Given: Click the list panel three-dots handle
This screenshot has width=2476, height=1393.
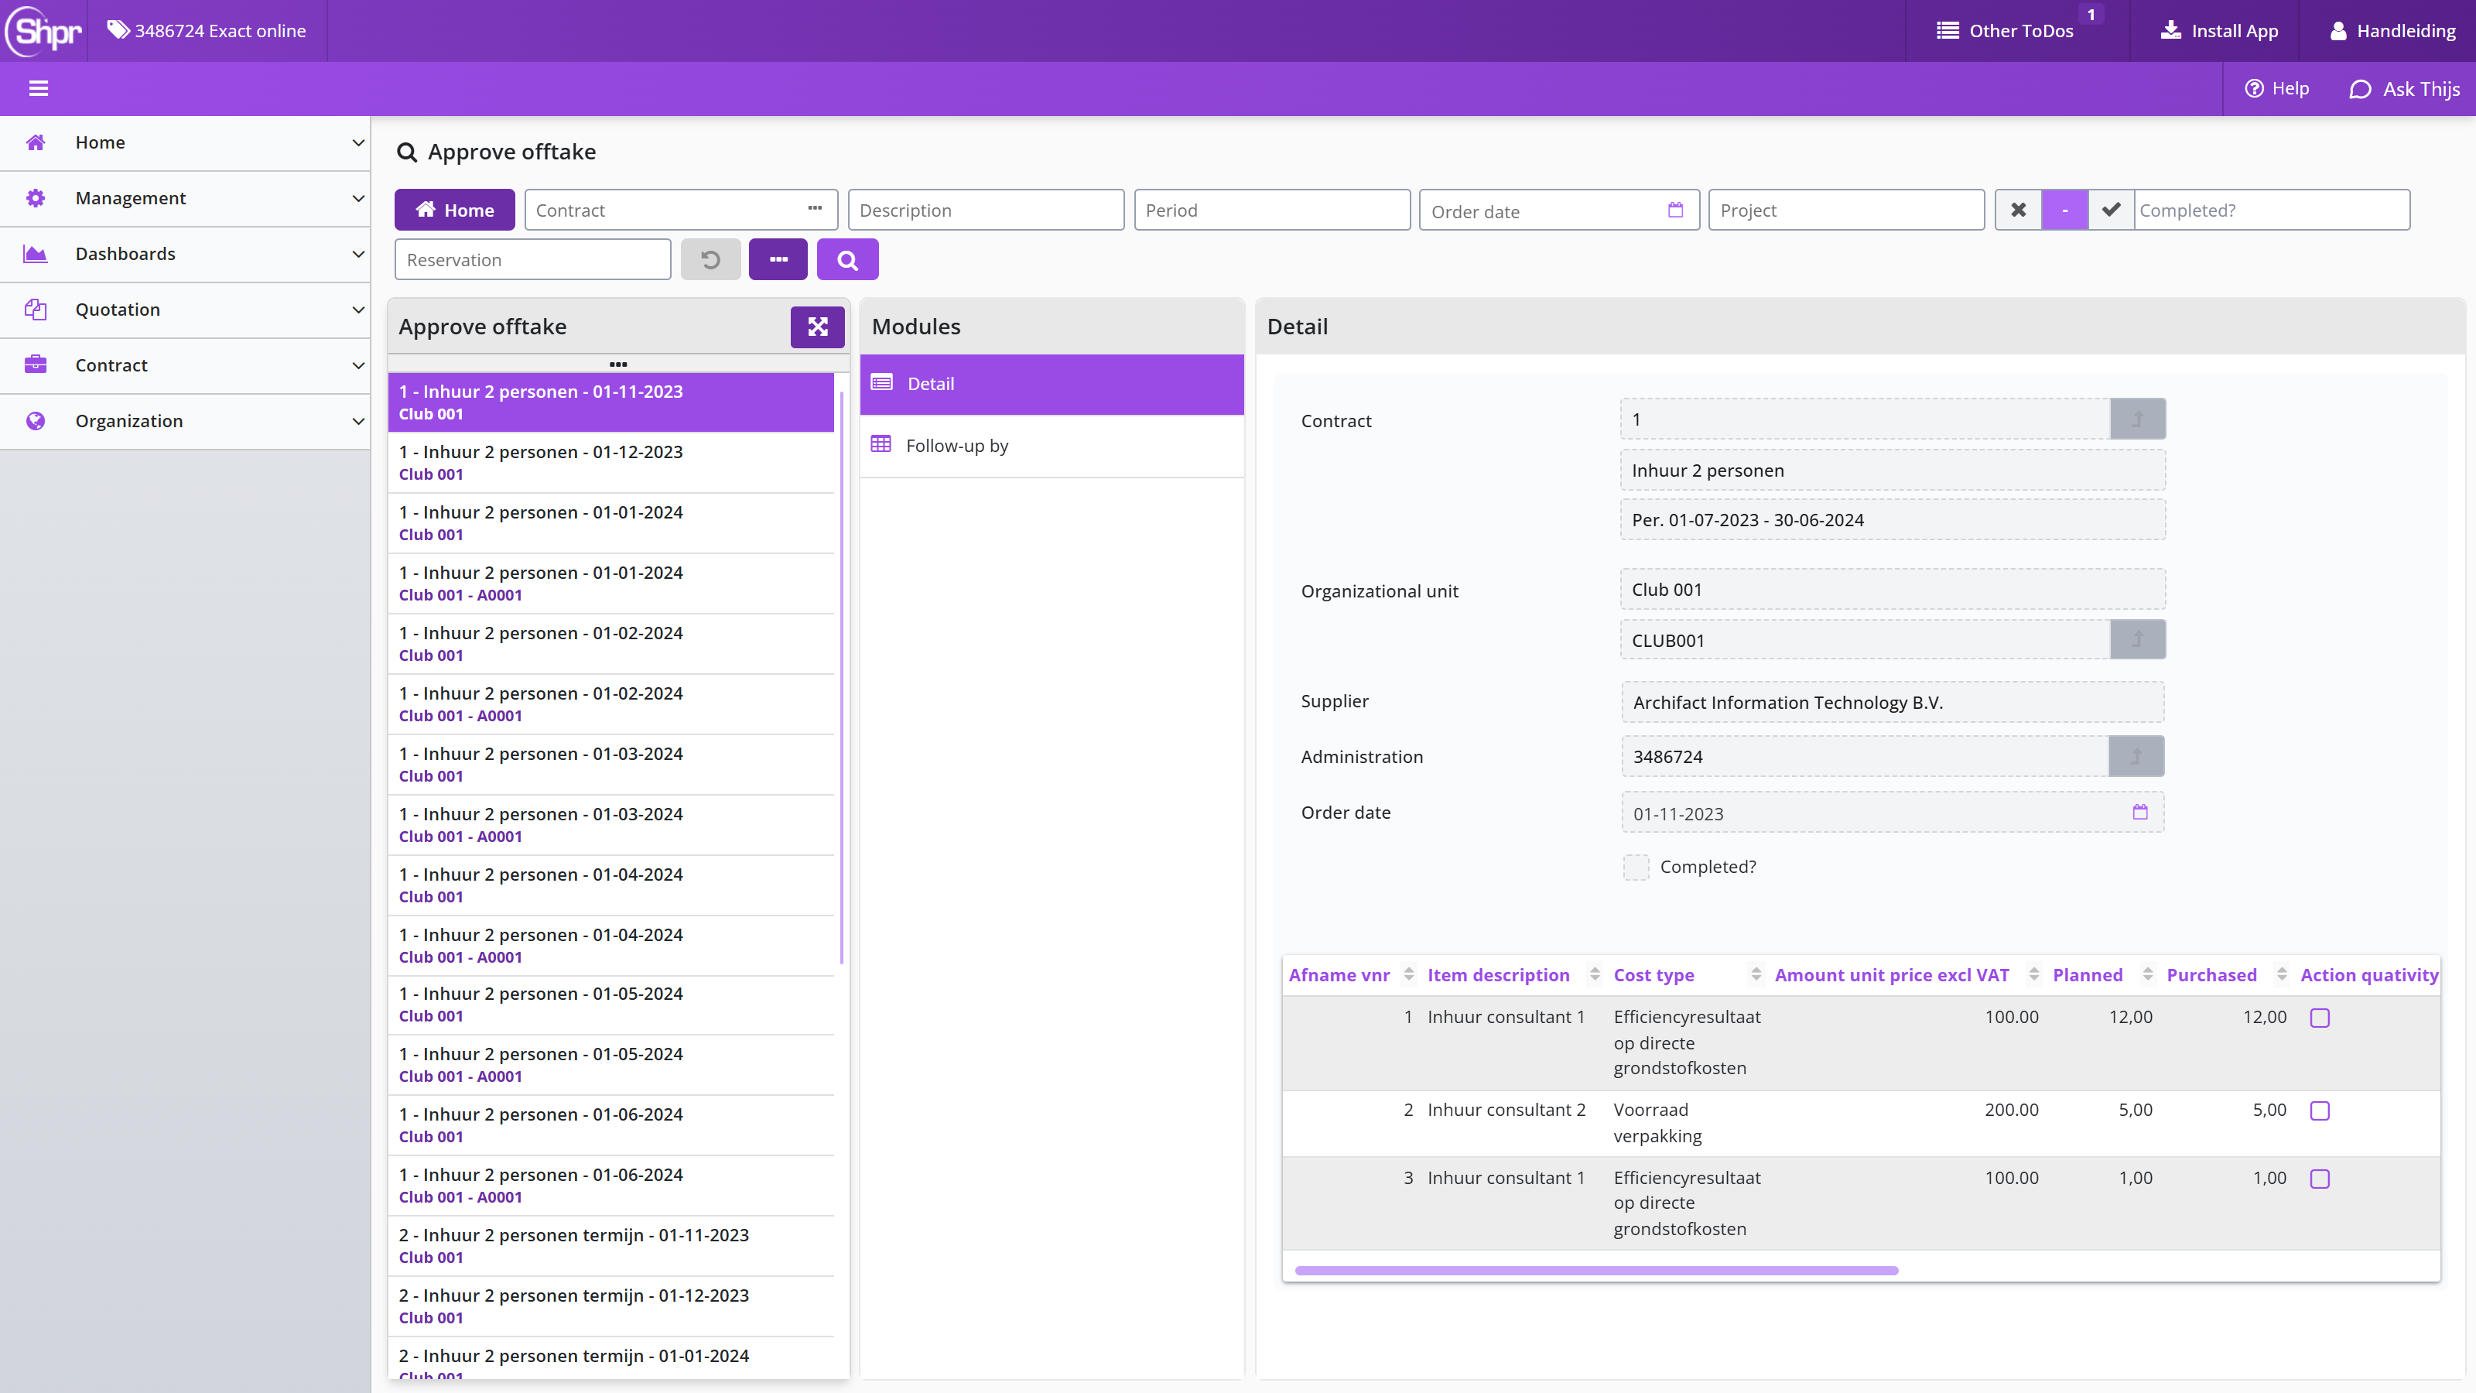Looking at the screenshot, I should tap(618, 365).
